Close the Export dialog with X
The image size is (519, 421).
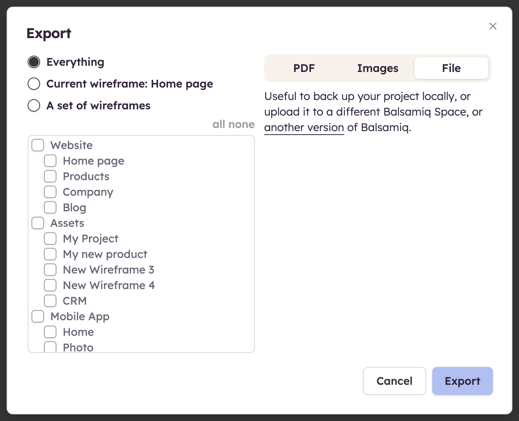click(493, 26)
